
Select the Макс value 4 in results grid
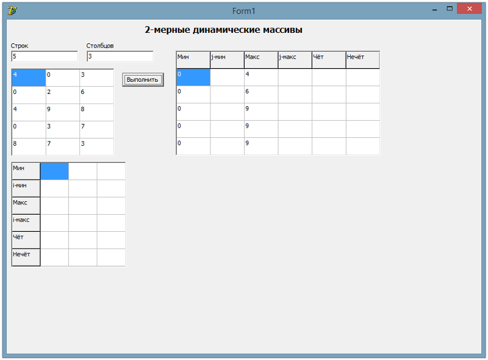click(x=261, y=77)
